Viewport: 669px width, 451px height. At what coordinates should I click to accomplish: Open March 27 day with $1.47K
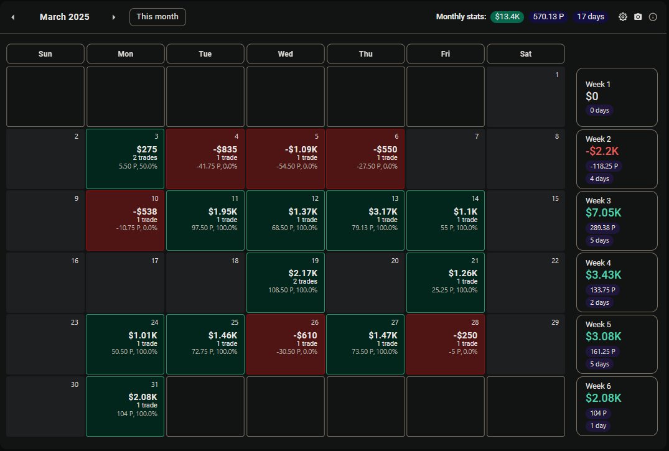click(365, 345)
